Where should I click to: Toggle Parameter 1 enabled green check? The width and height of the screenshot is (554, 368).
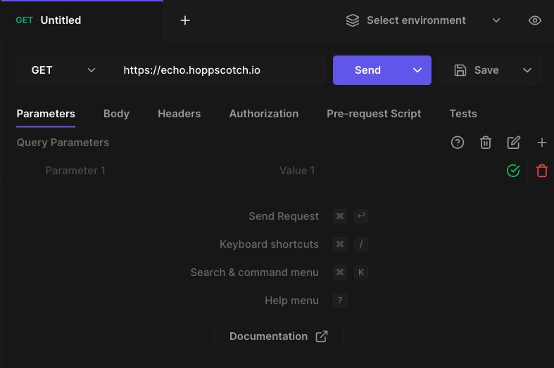click(x=513, y=171)
